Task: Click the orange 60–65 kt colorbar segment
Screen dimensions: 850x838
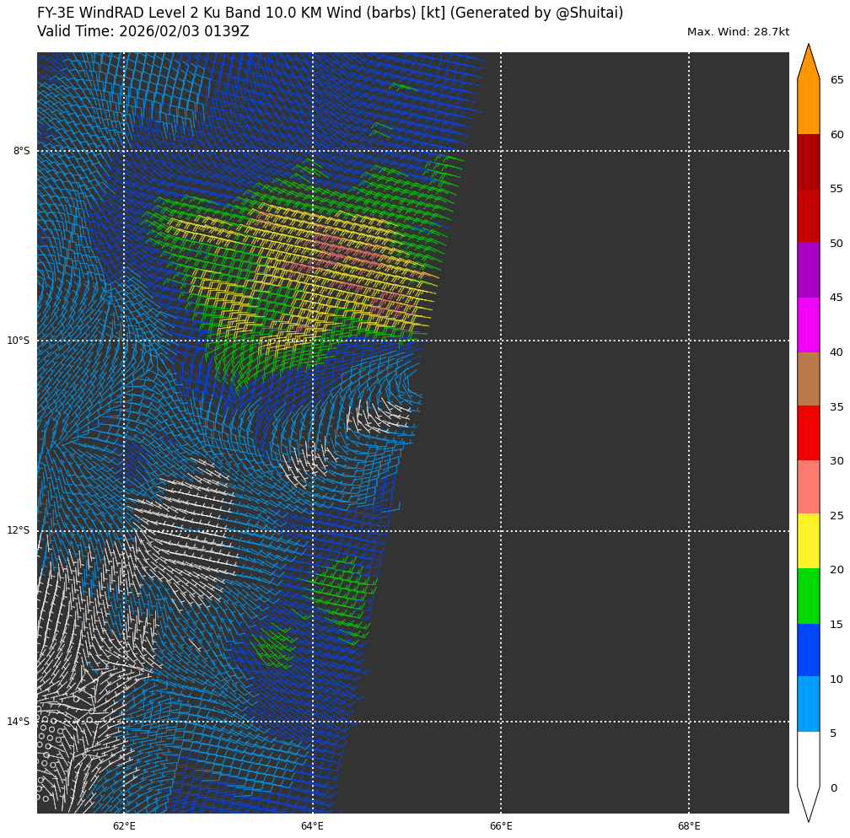Action: (808, 107)
